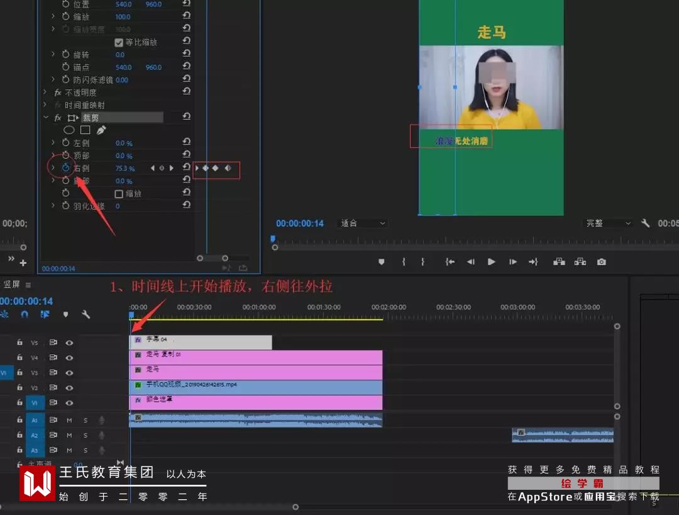
Task: Hide track V4 with eye icon
Action: (x=69, y=358)
